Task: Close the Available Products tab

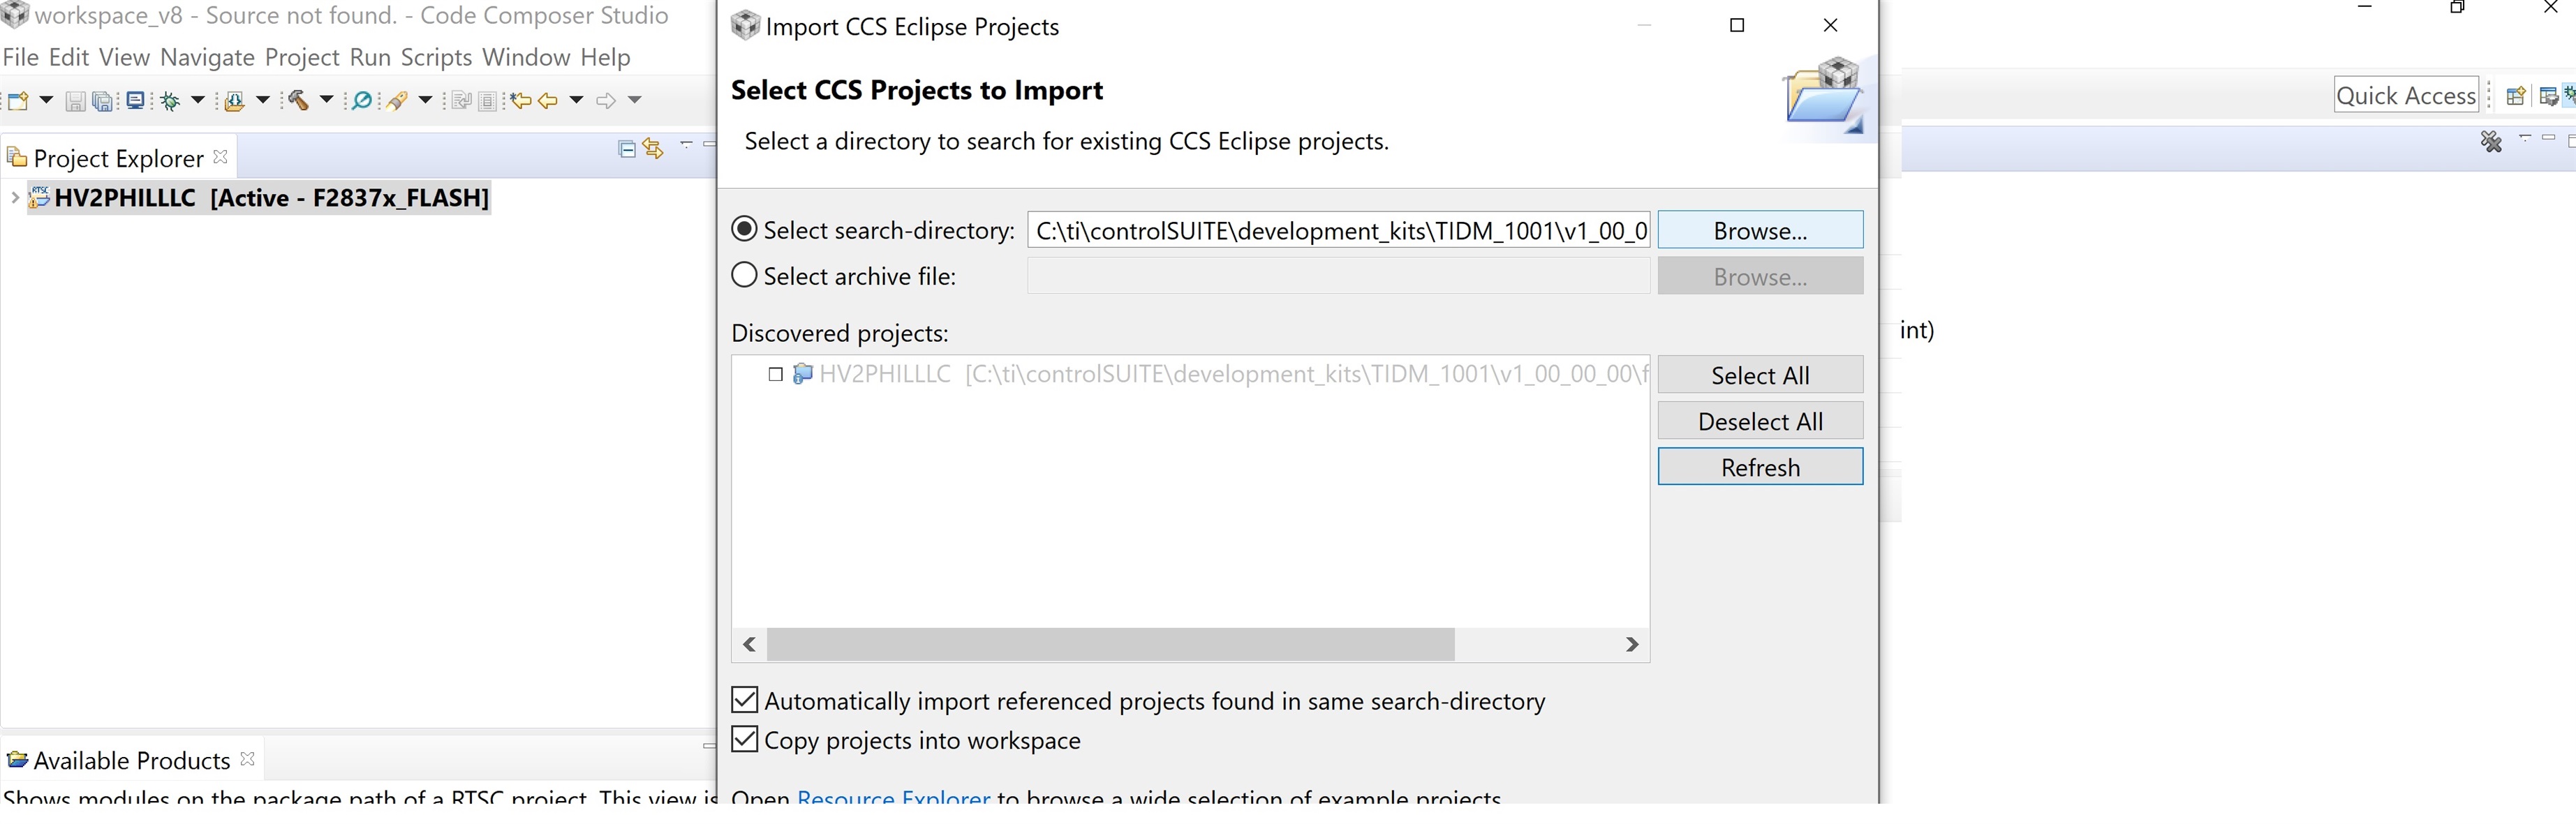Action: (x=248, y=759)
